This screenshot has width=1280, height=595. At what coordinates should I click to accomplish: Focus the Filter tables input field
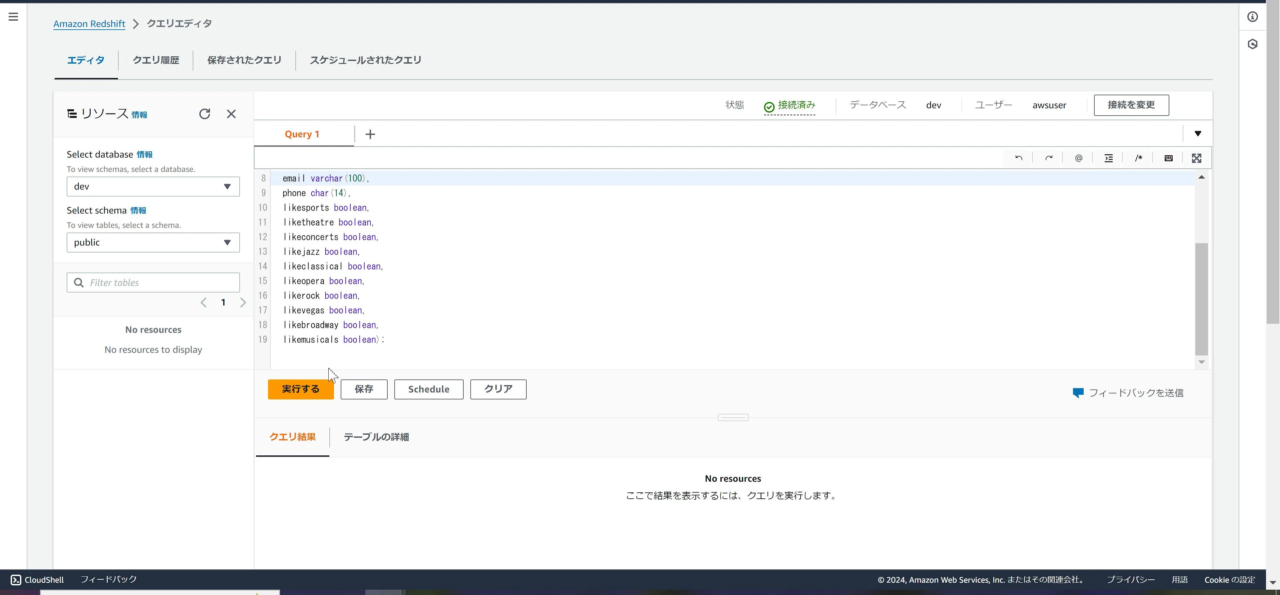click(x=153, y=283)
